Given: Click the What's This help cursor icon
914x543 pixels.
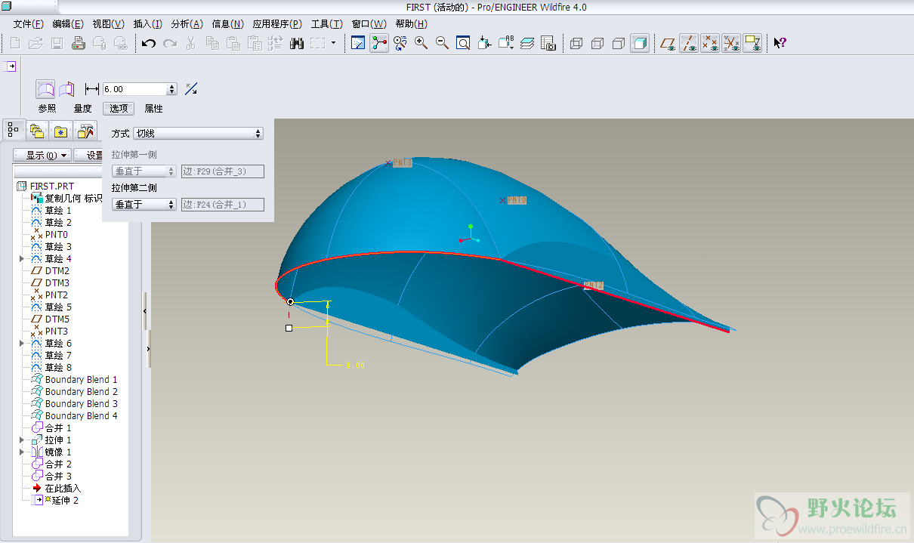Looking at the screenshot, I should (780, 43).
